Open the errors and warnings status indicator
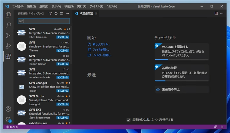230x133 pixels. coord(12,127)
